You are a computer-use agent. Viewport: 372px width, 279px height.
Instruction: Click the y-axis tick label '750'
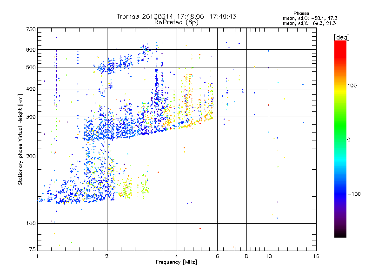coord(31,29)
